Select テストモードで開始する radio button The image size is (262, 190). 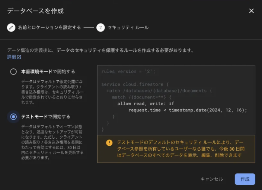pyautogui.click(x=13, y=117)
